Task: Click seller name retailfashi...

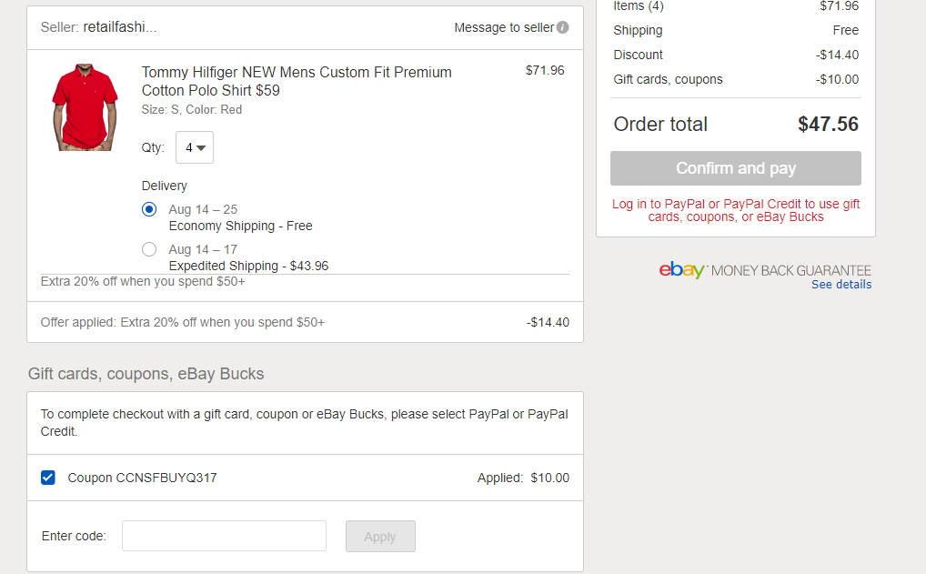Action: (120, 27)
